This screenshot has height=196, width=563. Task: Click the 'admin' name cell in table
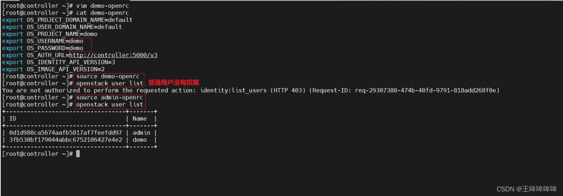(x=141, y=133)
